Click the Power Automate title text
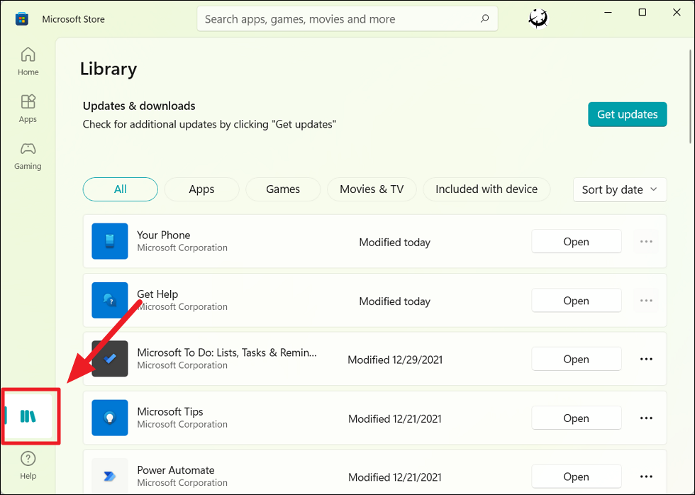The image size is (695, 495). pyautogui.click(x=176, y=469)
